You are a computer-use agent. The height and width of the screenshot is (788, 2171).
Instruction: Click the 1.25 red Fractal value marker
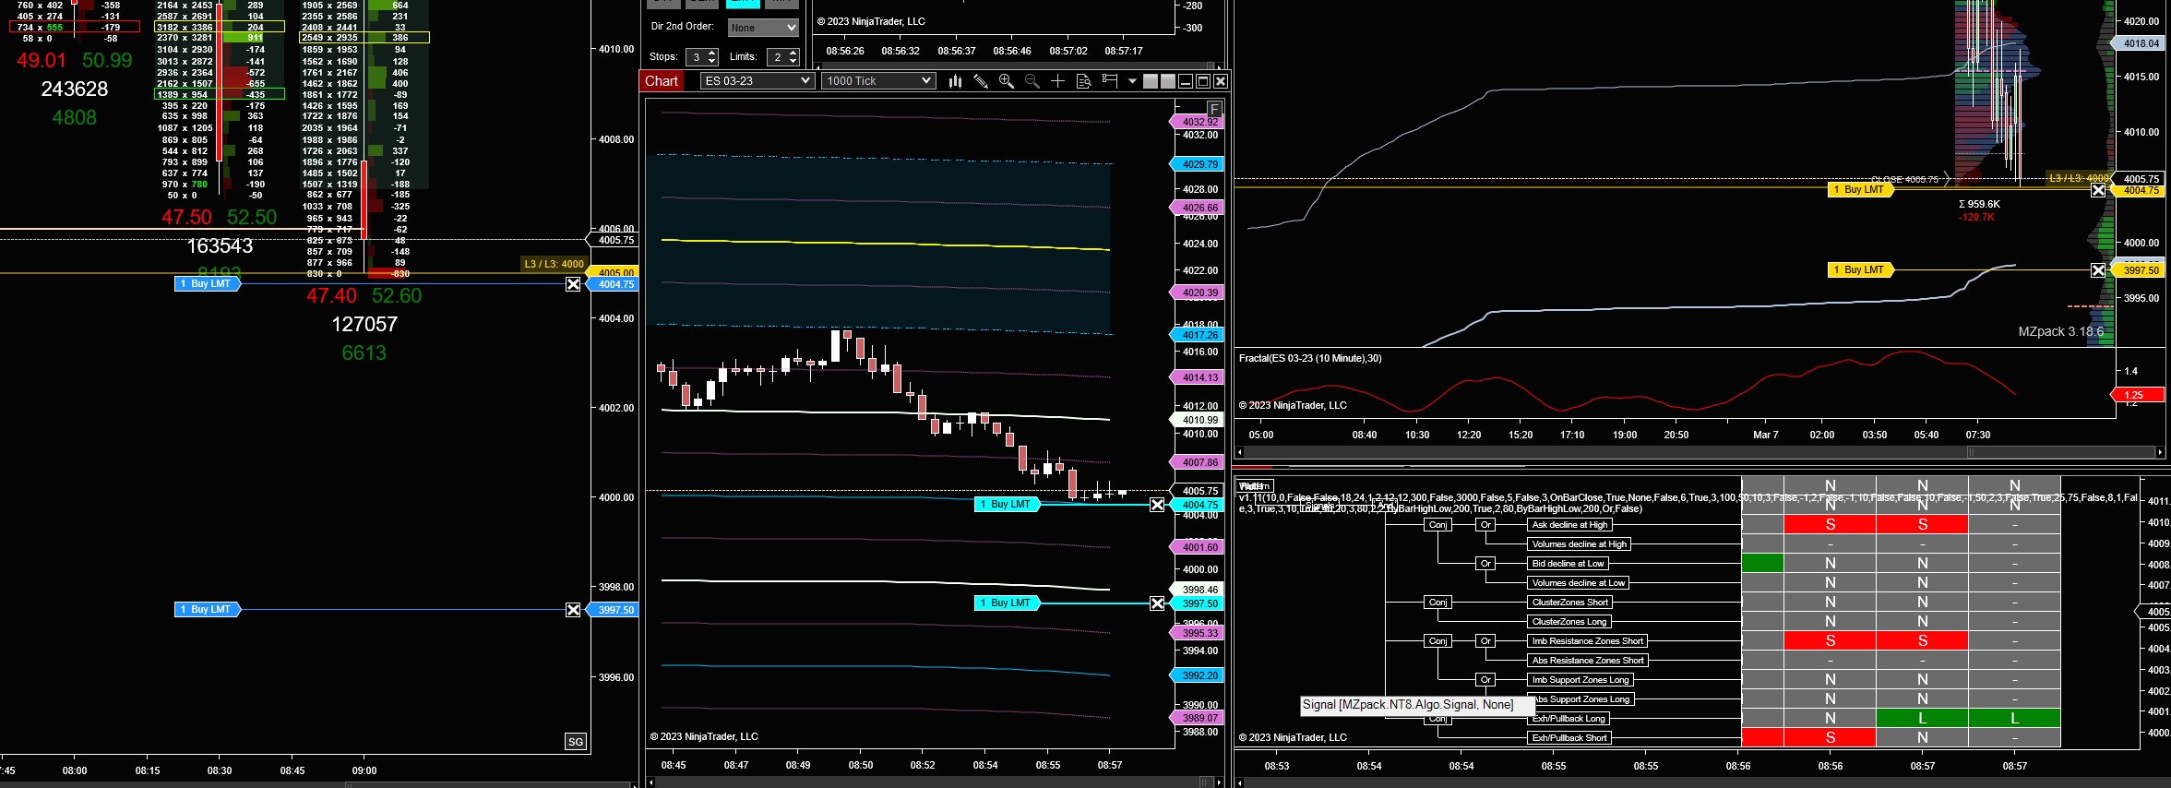pos(2139,395)
